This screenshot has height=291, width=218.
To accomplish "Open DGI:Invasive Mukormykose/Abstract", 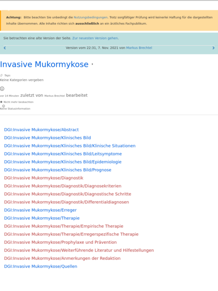I will pyautogui.click(x=41, y=130).
